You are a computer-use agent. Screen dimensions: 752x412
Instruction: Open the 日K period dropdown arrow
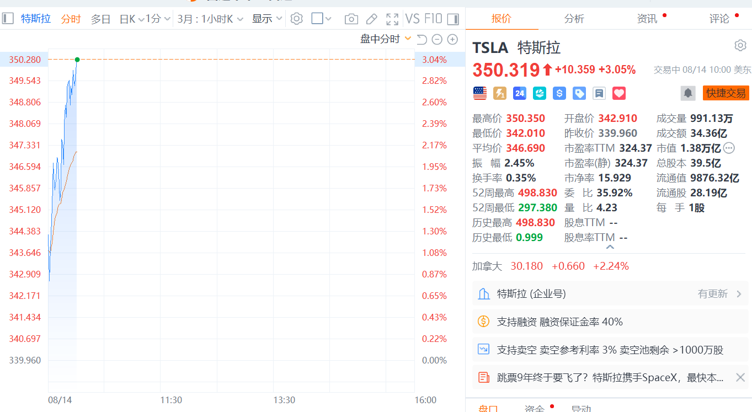click(x=141, y=19)
